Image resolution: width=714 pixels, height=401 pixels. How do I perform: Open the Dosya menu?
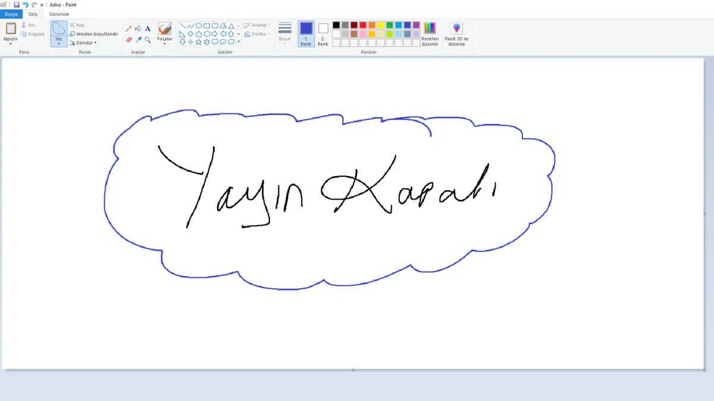[x=11, y=14]
